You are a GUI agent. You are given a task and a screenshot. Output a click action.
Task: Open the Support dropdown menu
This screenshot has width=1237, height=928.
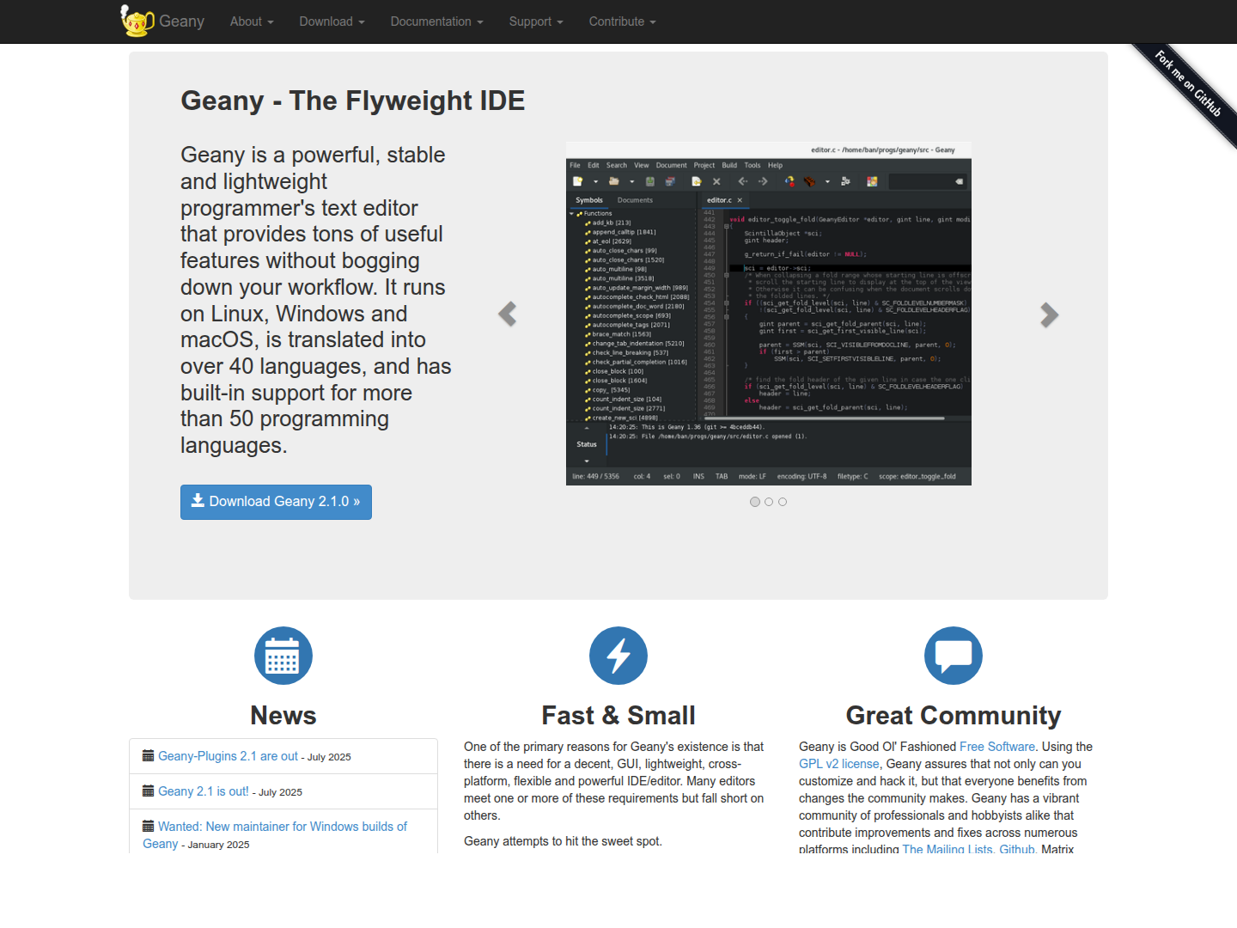[x=536, y=21]
